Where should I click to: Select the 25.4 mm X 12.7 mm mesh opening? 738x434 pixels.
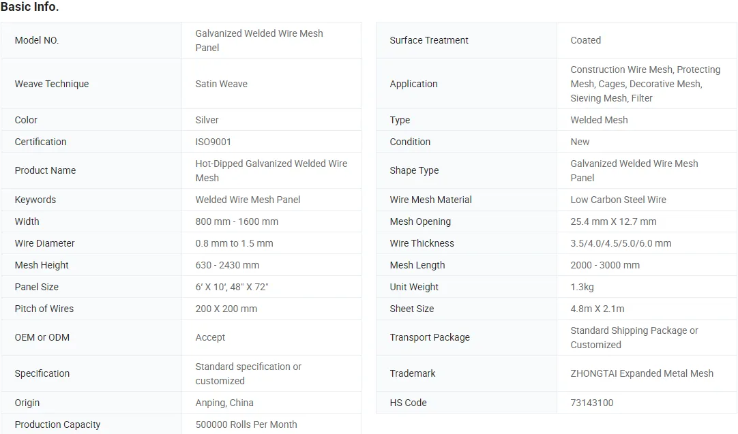[x=614, y=221]
